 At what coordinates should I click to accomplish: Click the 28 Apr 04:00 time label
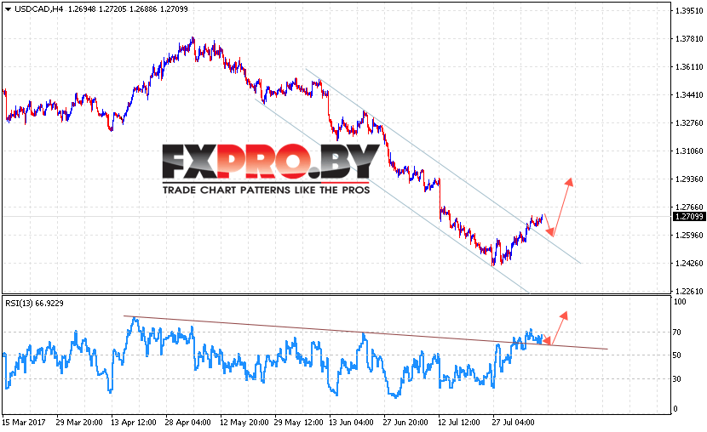[x=188, y=422]
